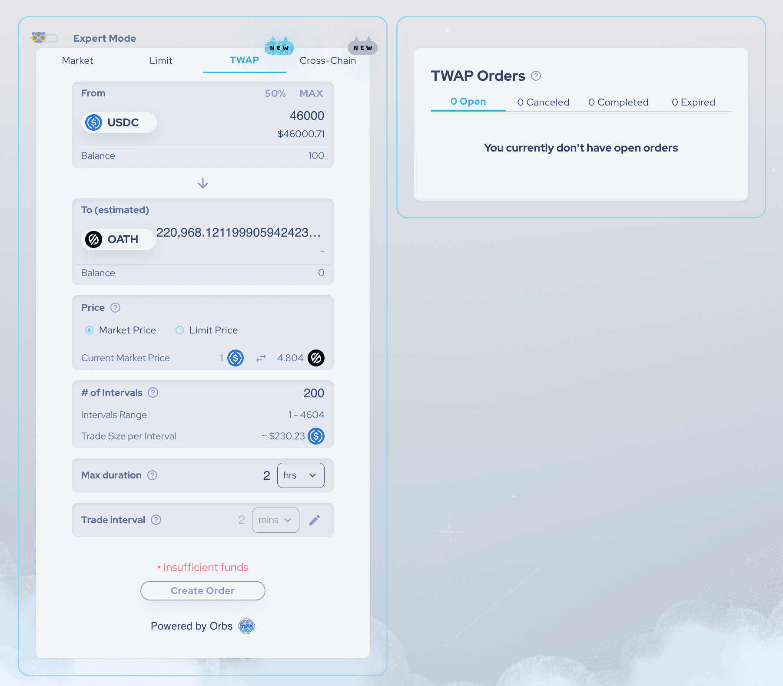Click the Create Order button
The width and height of the screenshot is (783, 686).
[x=203, y=591]
